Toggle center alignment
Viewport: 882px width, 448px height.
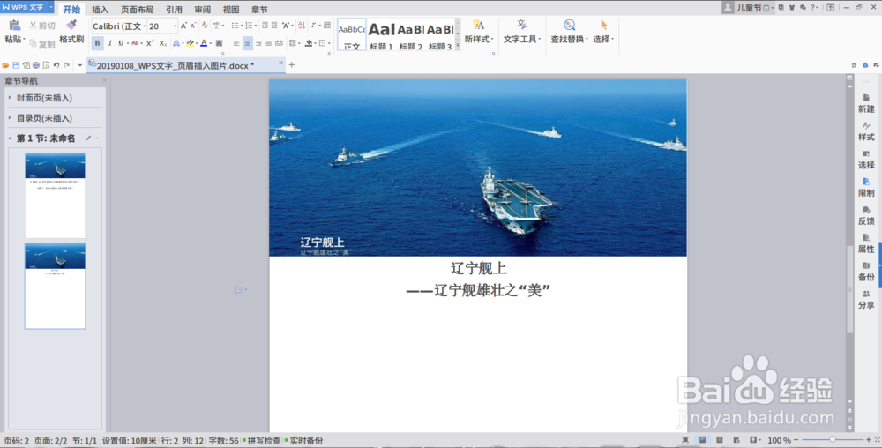tap(247, 43)
